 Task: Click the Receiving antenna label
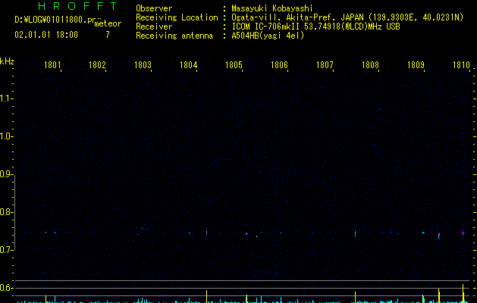(174, 36)
